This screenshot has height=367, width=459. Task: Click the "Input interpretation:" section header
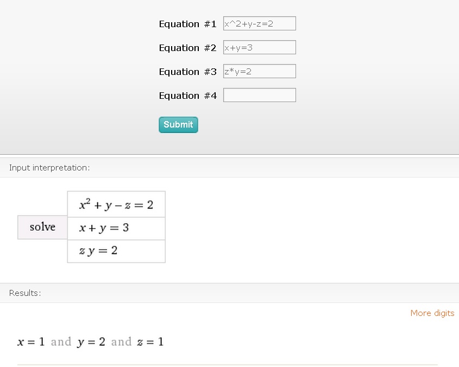click(49, 168)
